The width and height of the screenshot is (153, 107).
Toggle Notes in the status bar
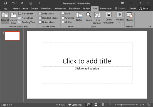pyautogui.click(x=60, y=105)
